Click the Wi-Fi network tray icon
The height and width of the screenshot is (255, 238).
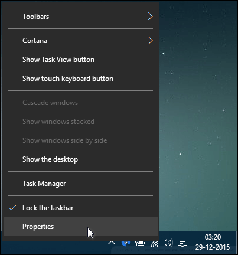(x=155, y=244)
